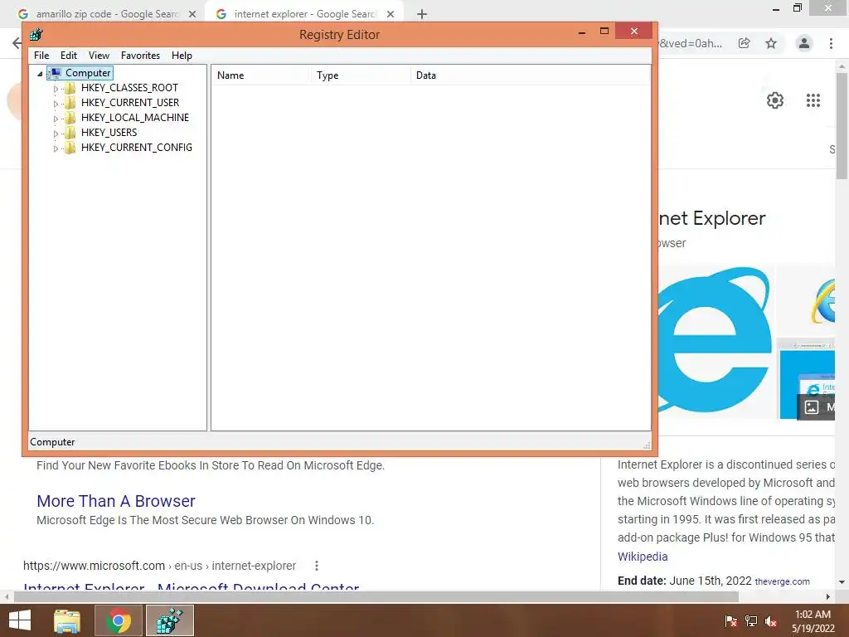Click scroll right arrow in Chrome

tap(828, 597)
